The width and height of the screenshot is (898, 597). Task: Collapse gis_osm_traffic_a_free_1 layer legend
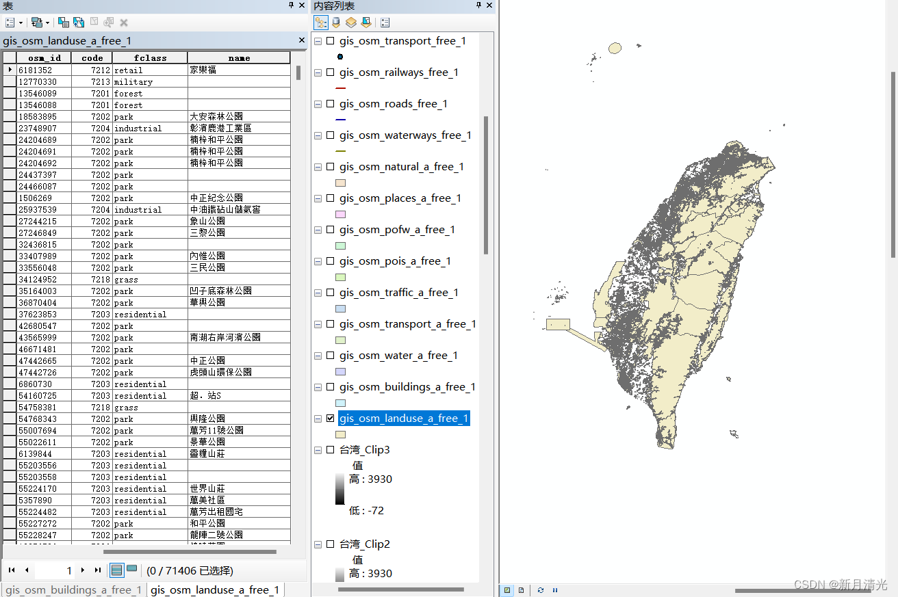pos(318,293)
